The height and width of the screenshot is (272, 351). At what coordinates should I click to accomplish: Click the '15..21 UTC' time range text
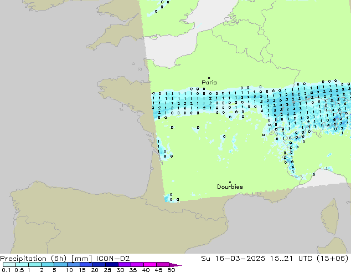click(292, 259)
